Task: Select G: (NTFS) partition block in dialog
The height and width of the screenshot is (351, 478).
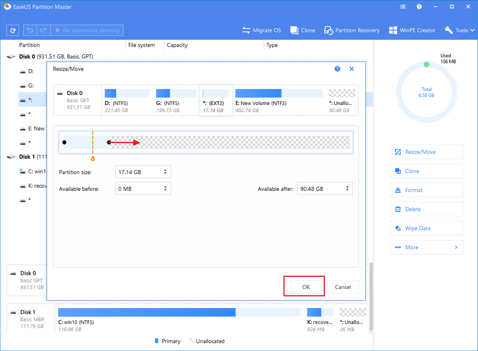Action: pos(176,100)
